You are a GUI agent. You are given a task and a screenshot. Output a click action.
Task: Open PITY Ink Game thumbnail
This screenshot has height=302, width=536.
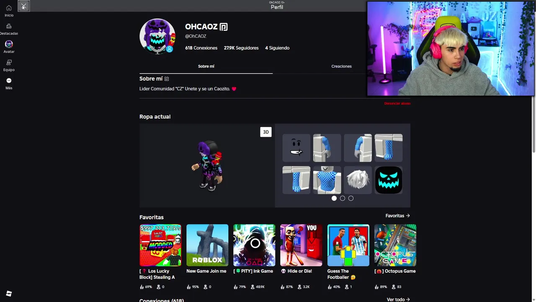(254, 245)
